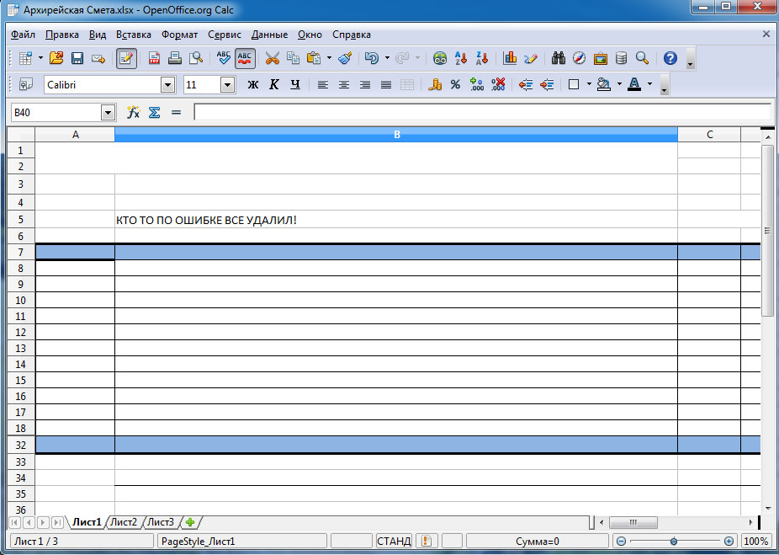Sort Descending Z-A icon
This screenshot has height=555, width=779.
pyautogui.click(x=482, y=59)
